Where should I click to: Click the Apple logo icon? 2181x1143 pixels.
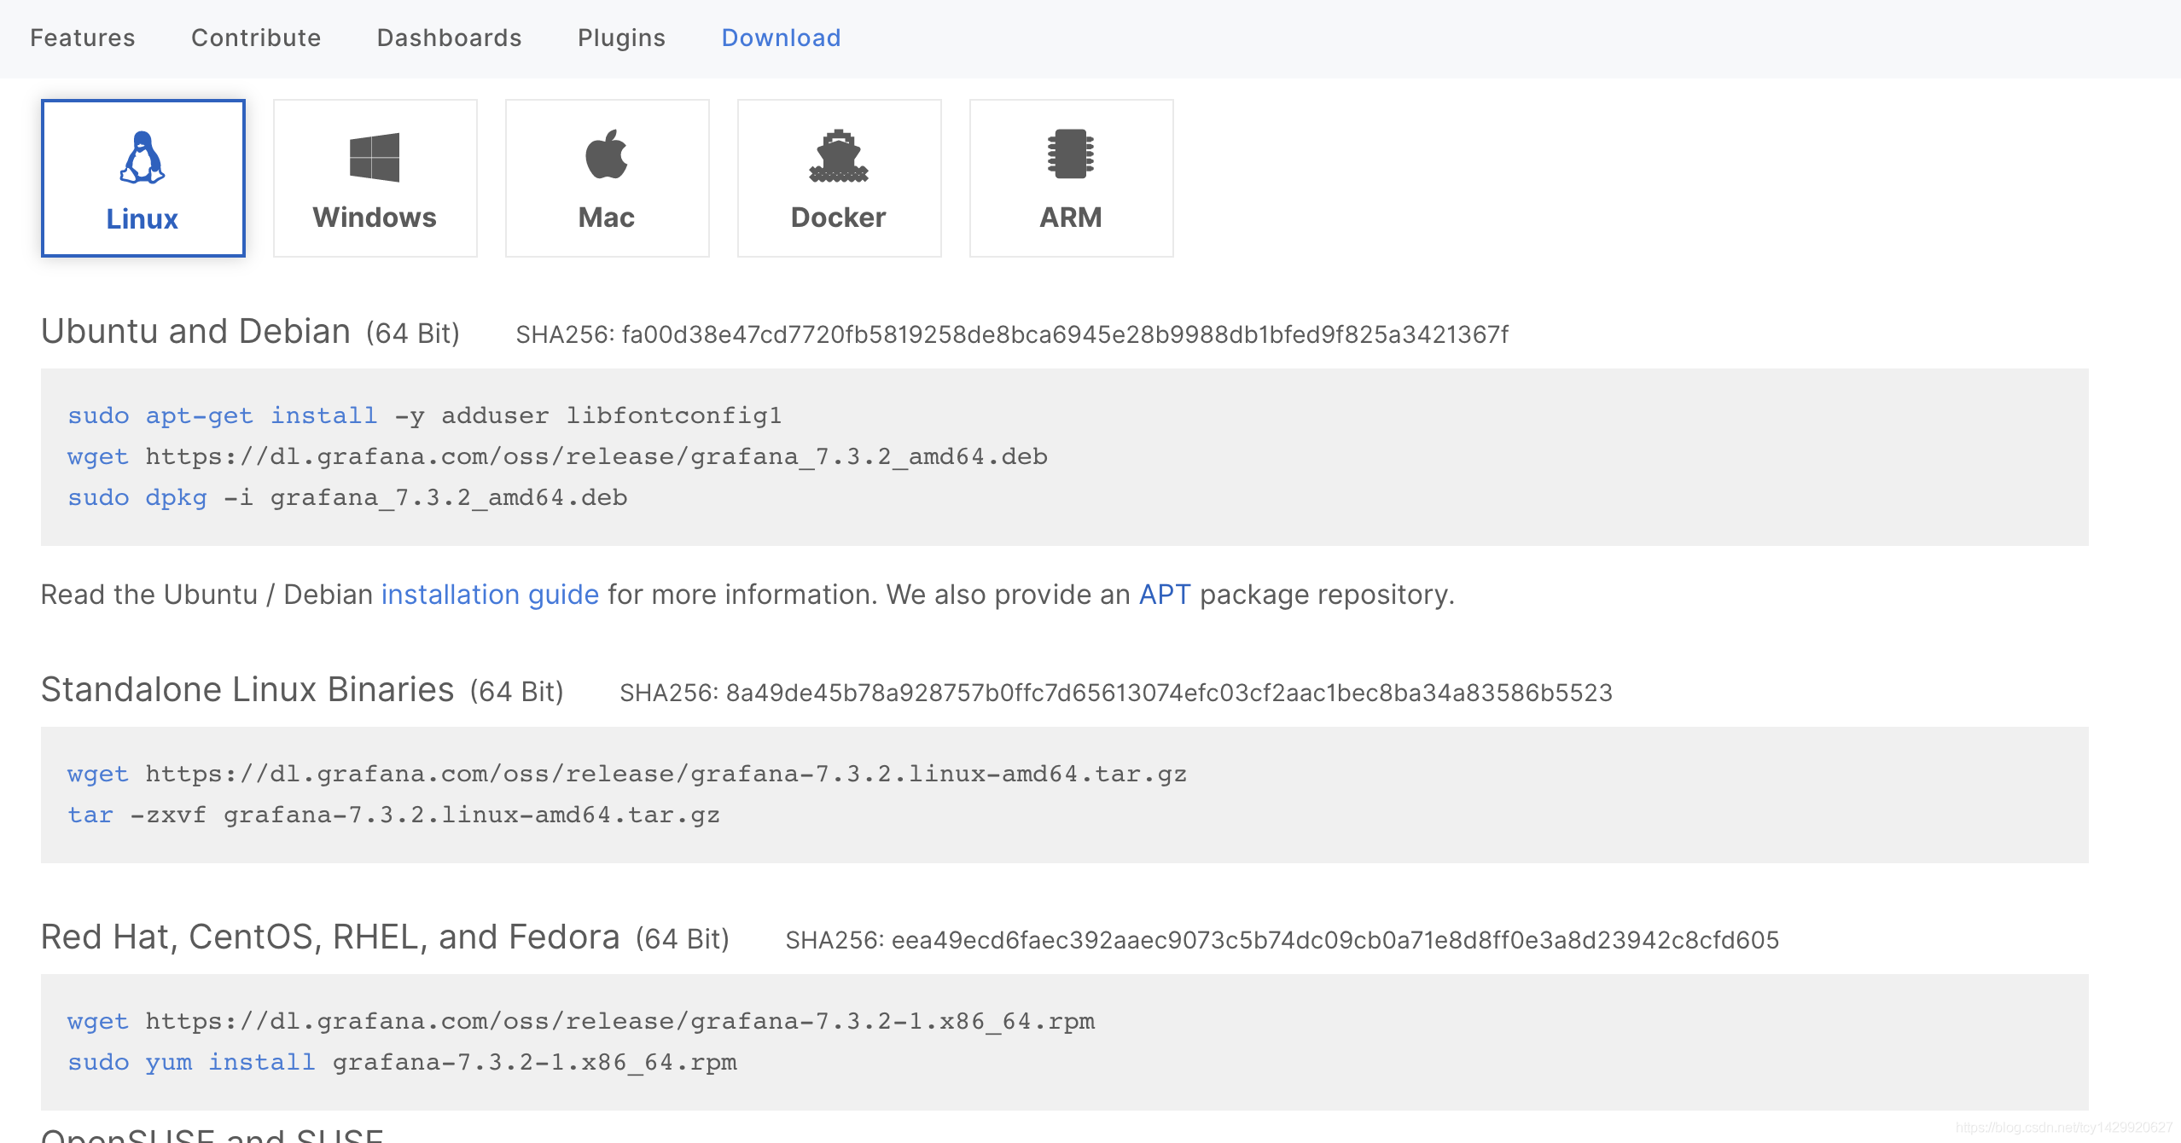tap(607, 154)
